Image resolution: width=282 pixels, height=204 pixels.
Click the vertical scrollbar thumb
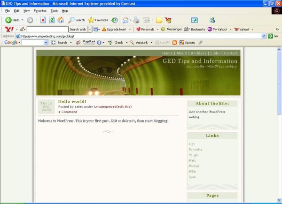[x=279, y=83]
